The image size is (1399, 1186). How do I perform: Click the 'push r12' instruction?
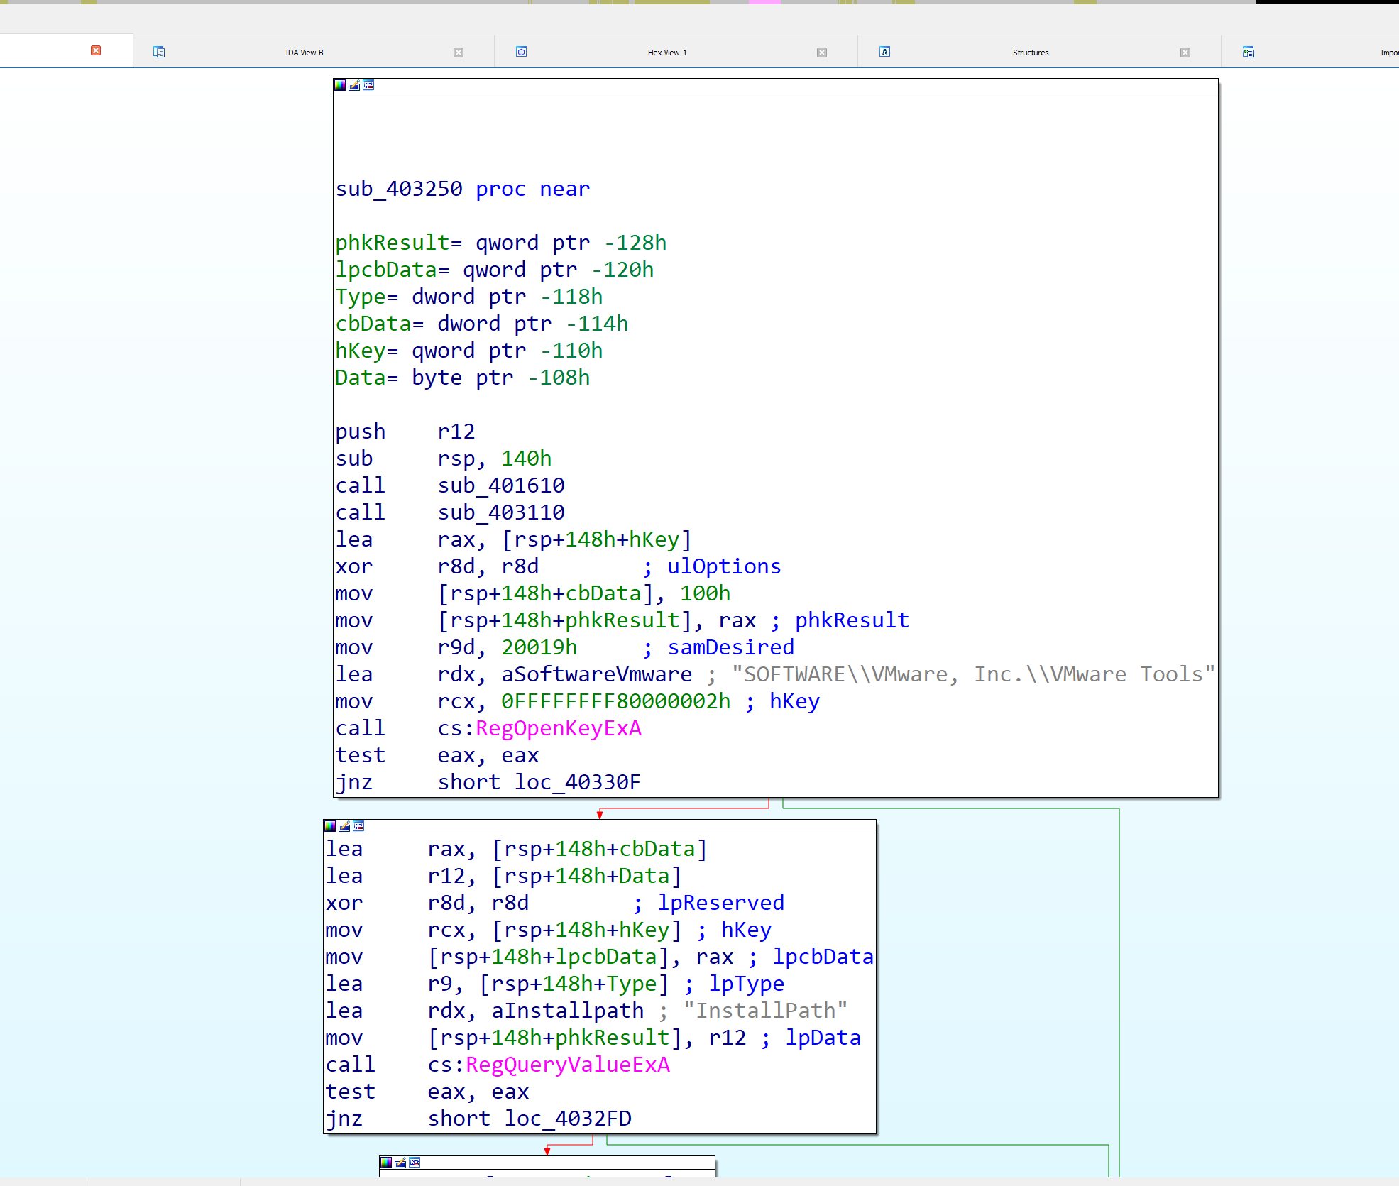[x=405, y=432]
